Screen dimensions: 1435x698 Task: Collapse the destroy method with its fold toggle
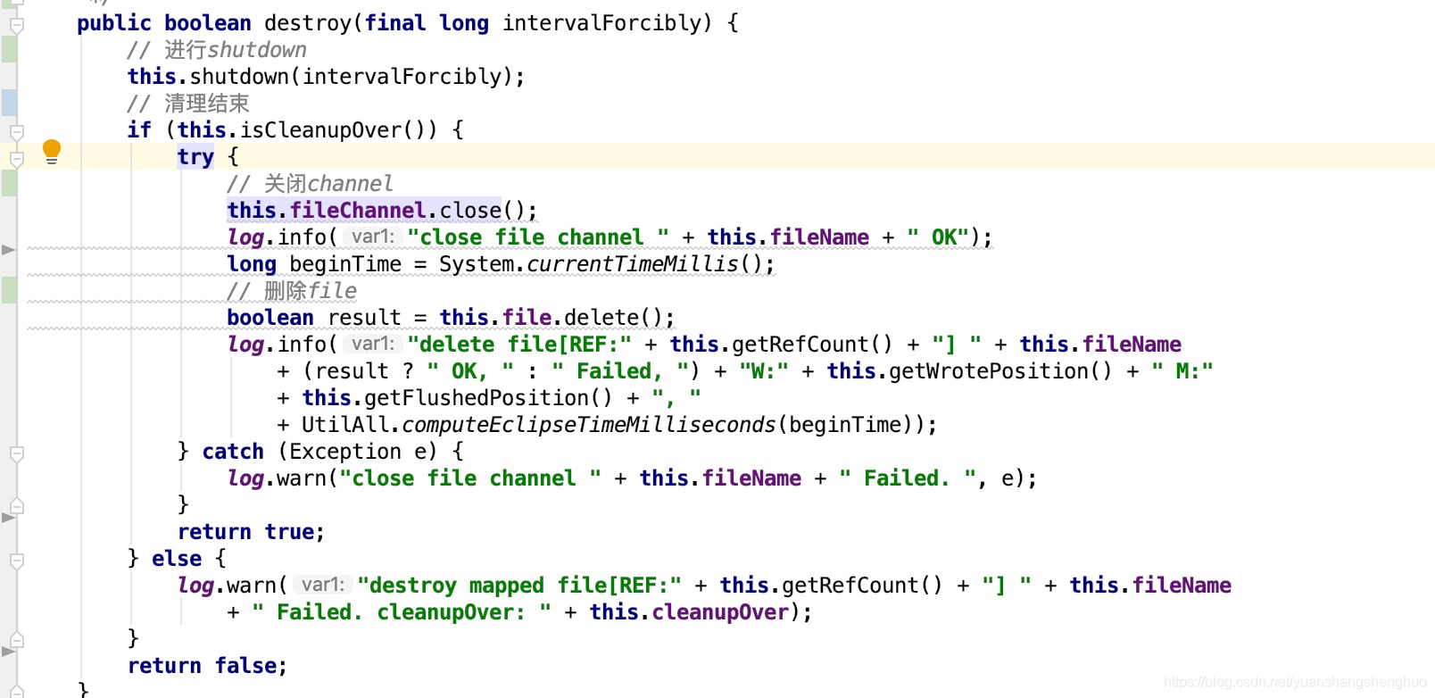click(16, 24)
